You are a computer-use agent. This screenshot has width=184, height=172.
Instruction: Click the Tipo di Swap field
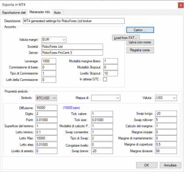(x=102, y=138)
